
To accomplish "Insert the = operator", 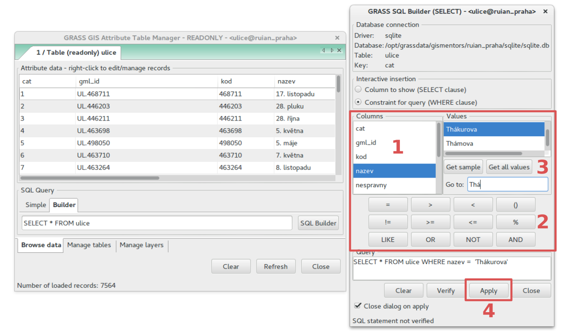I will point(388,205).
